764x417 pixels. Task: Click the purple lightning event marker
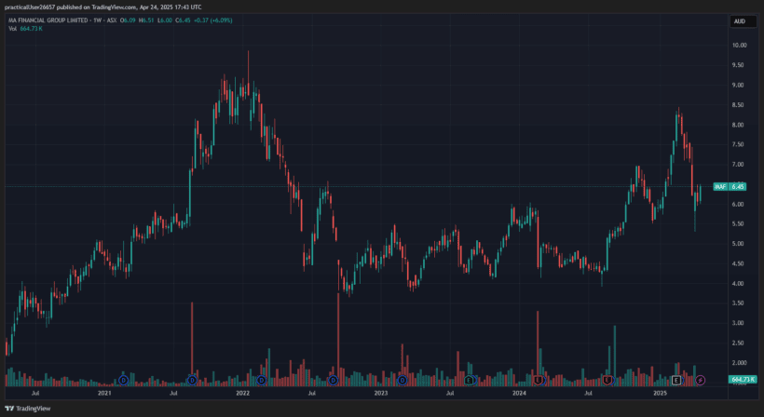pyautogui.click(x=701, y=380)
